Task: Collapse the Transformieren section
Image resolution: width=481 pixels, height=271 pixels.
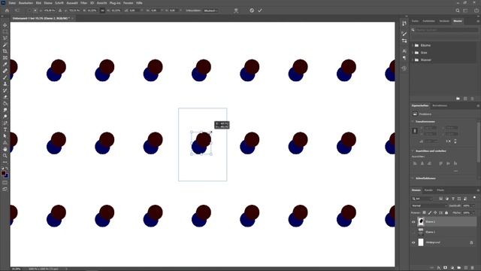Action: tap(413, 122)
